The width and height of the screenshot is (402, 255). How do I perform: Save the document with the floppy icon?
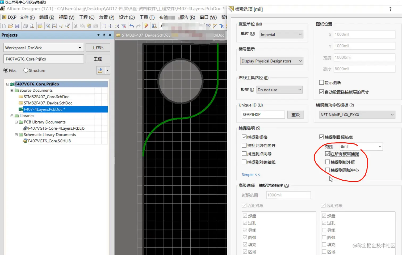pyautogui.click(x=17, y=26)
